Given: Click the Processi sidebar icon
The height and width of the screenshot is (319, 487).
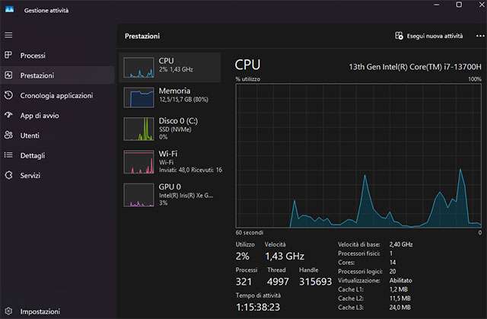Looking at the screenshot, I should (x=8, y=56).
